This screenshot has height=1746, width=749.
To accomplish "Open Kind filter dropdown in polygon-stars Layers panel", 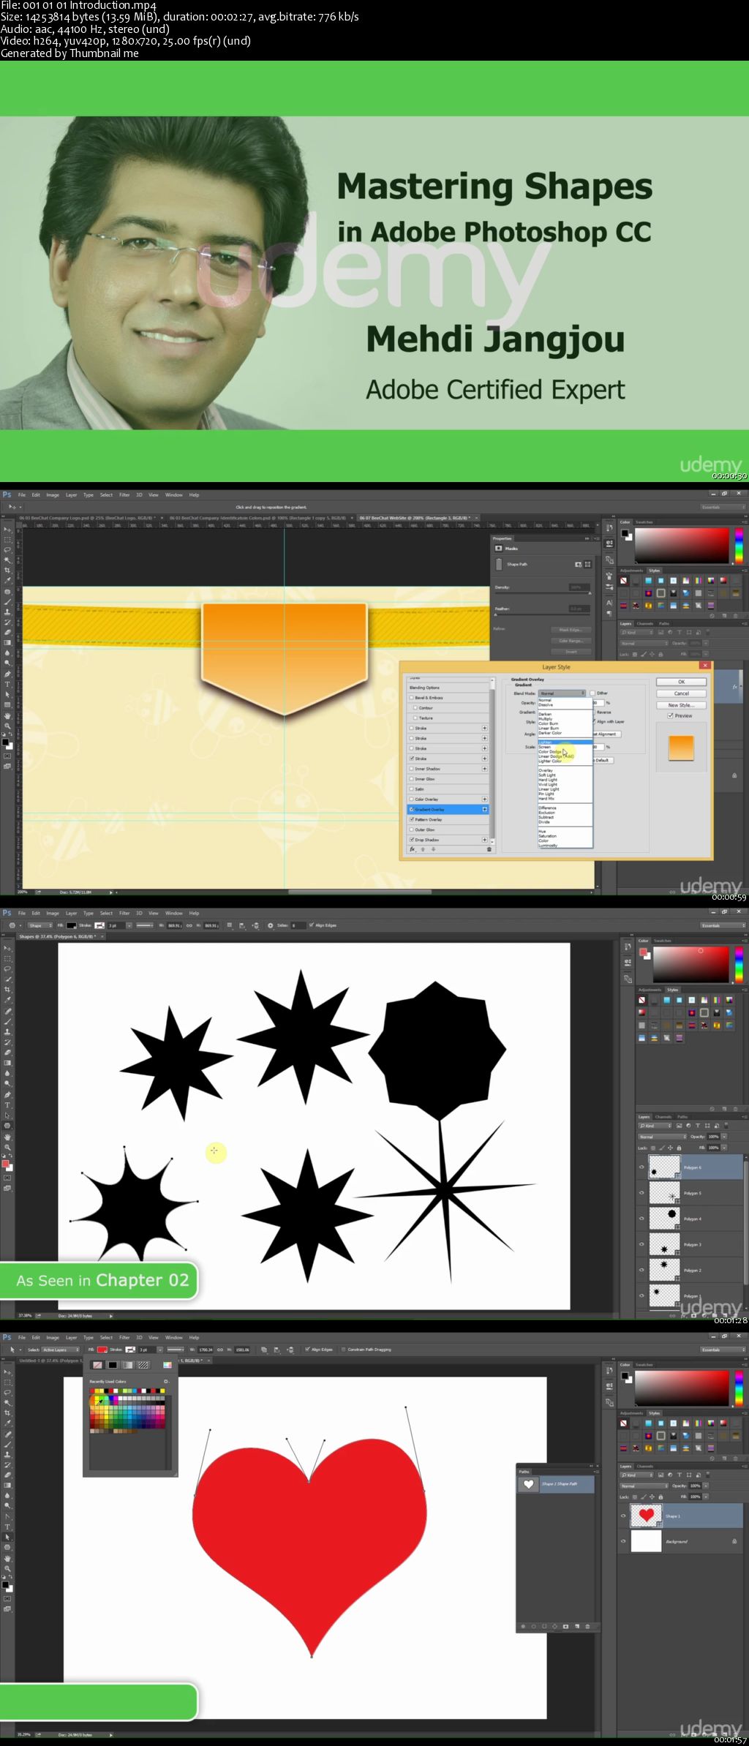I will pos(655,1126).
